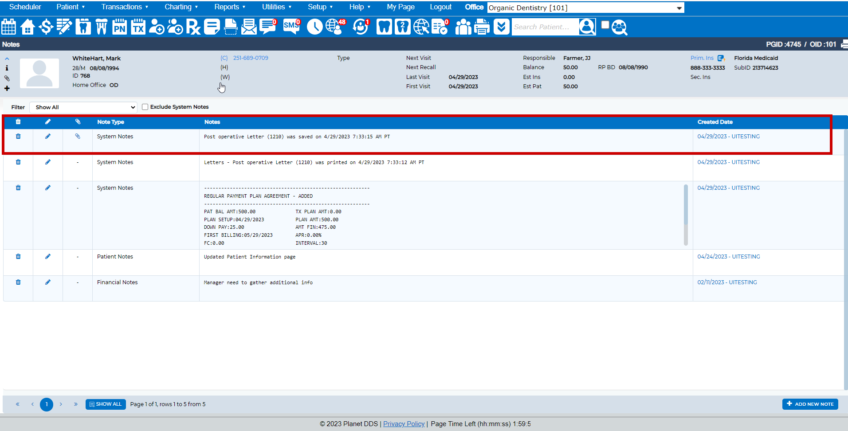Image resolution: width=848 pixels, height=431 pixels.
Task: Click the printer icon in toolbar
Action: point(482,27)
